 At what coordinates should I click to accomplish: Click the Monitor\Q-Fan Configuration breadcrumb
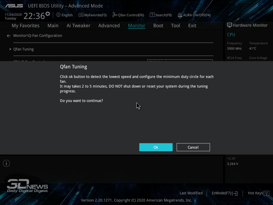click(x=38, y=36)
